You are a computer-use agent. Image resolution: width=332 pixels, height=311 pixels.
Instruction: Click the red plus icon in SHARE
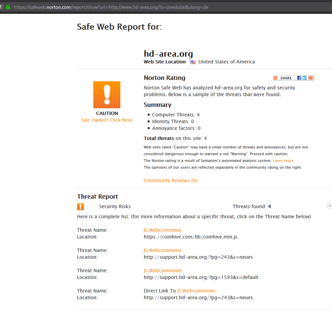[276, 78]
